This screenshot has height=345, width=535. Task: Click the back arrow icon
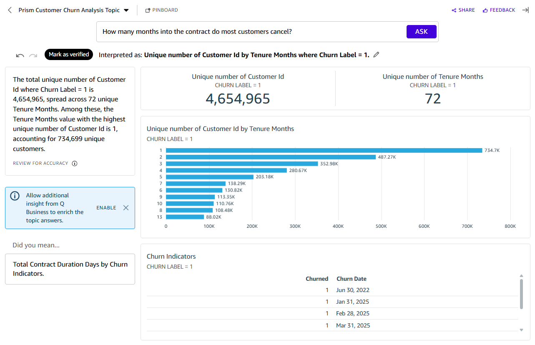10,10
